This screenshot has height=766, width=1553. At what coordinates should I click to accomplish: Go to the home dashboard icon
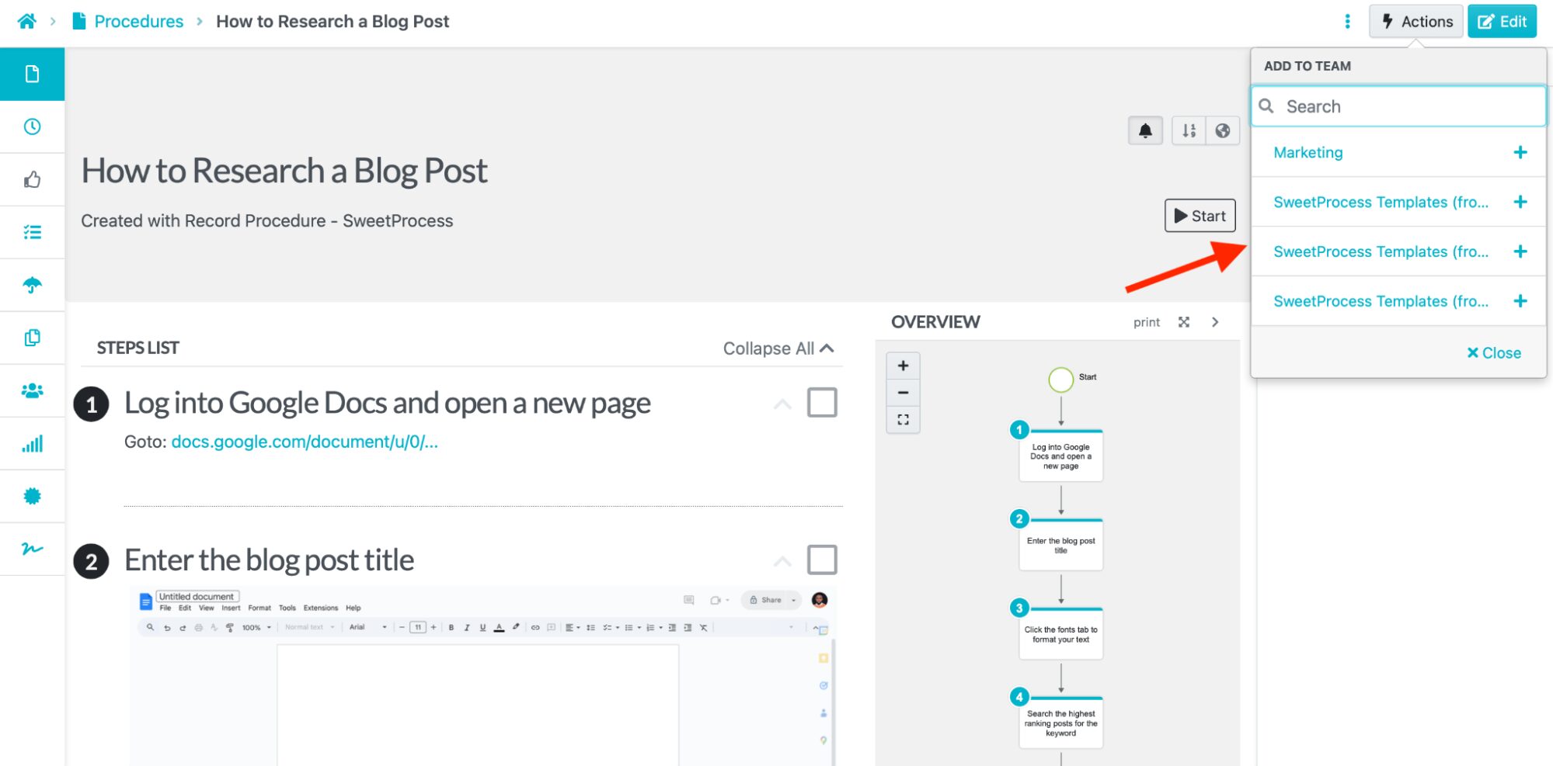(x=27, y=22)
